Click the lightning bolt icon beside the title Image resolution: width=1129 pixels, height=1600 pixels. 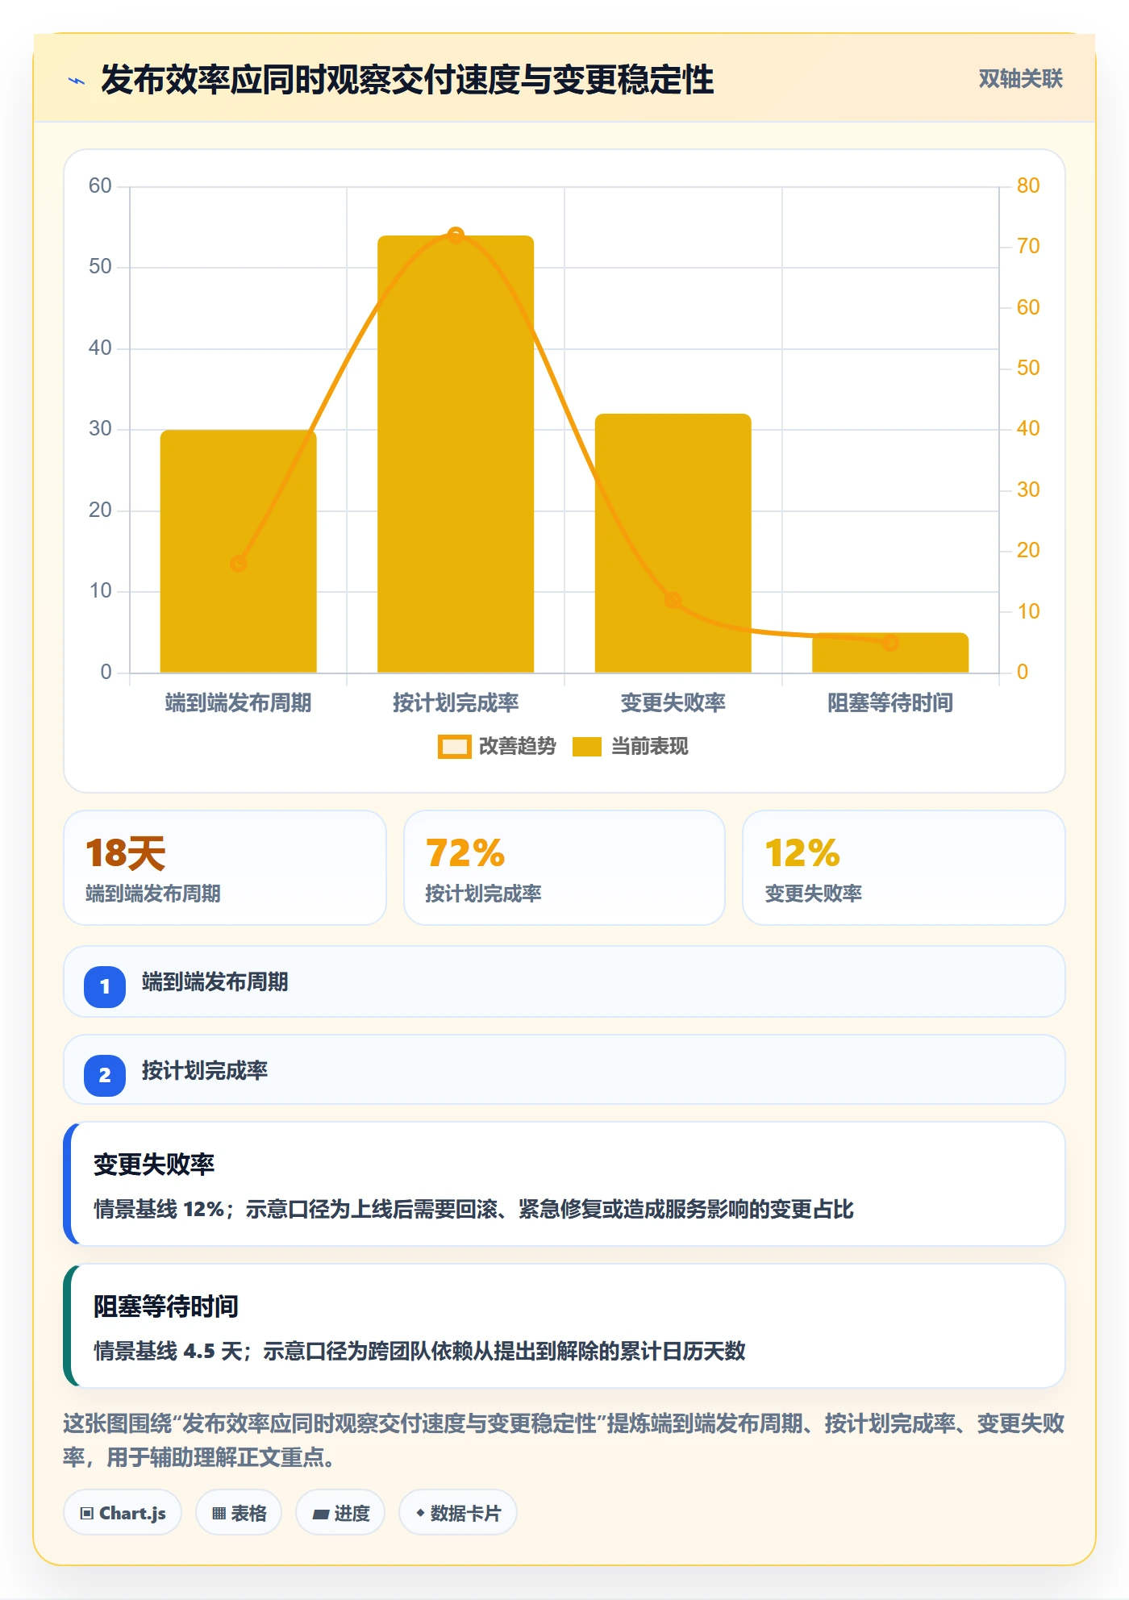point(77,81)
